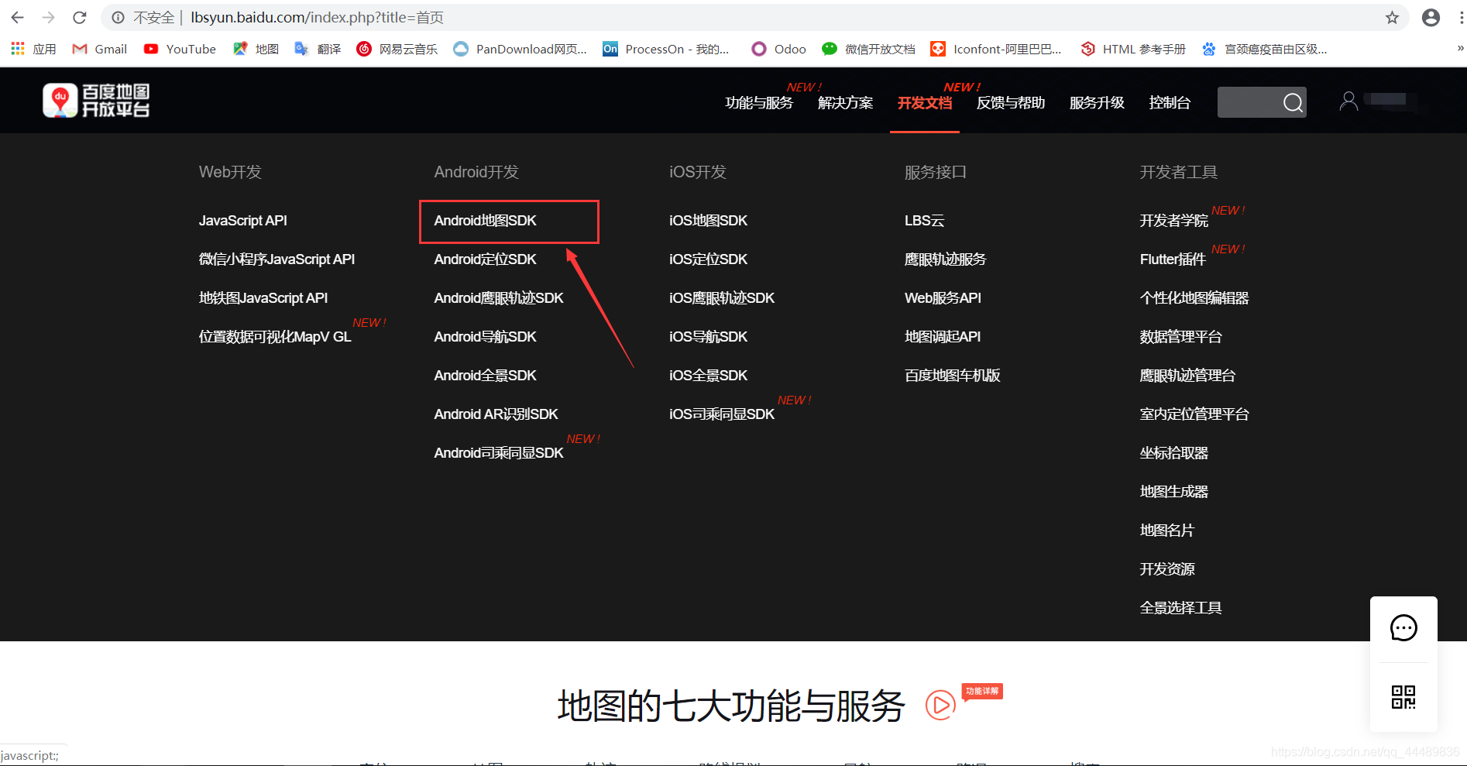1467x766 pixels.
Task: Open the apps grid bookmark icon
Action: [18, 49]
